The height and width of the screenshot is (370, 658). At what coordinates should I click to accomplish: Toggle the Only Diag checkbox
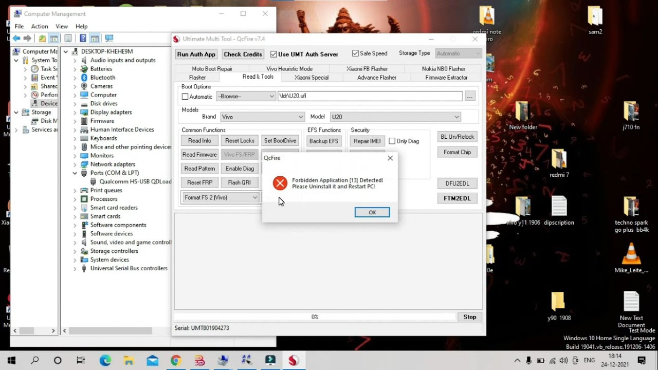392,141
